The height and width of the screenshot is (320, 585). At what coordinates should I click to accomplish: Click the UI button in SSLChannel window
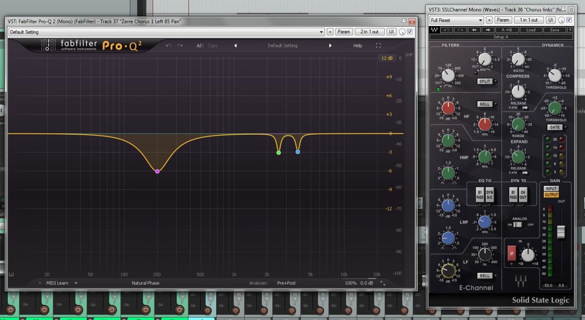tap(551, 20)
